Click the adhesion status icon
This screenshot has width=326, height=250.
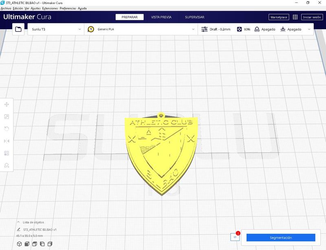click(283, 29)
